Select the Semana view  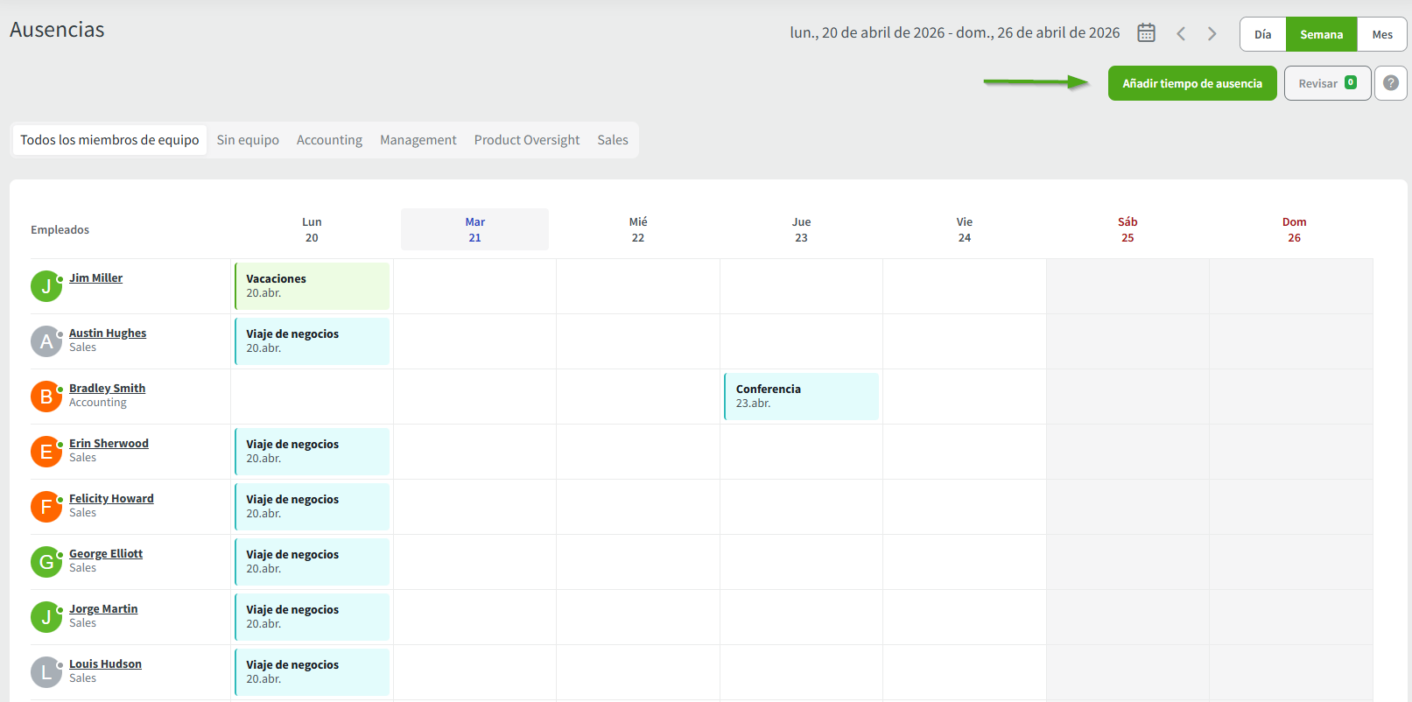click(1321, 34)
